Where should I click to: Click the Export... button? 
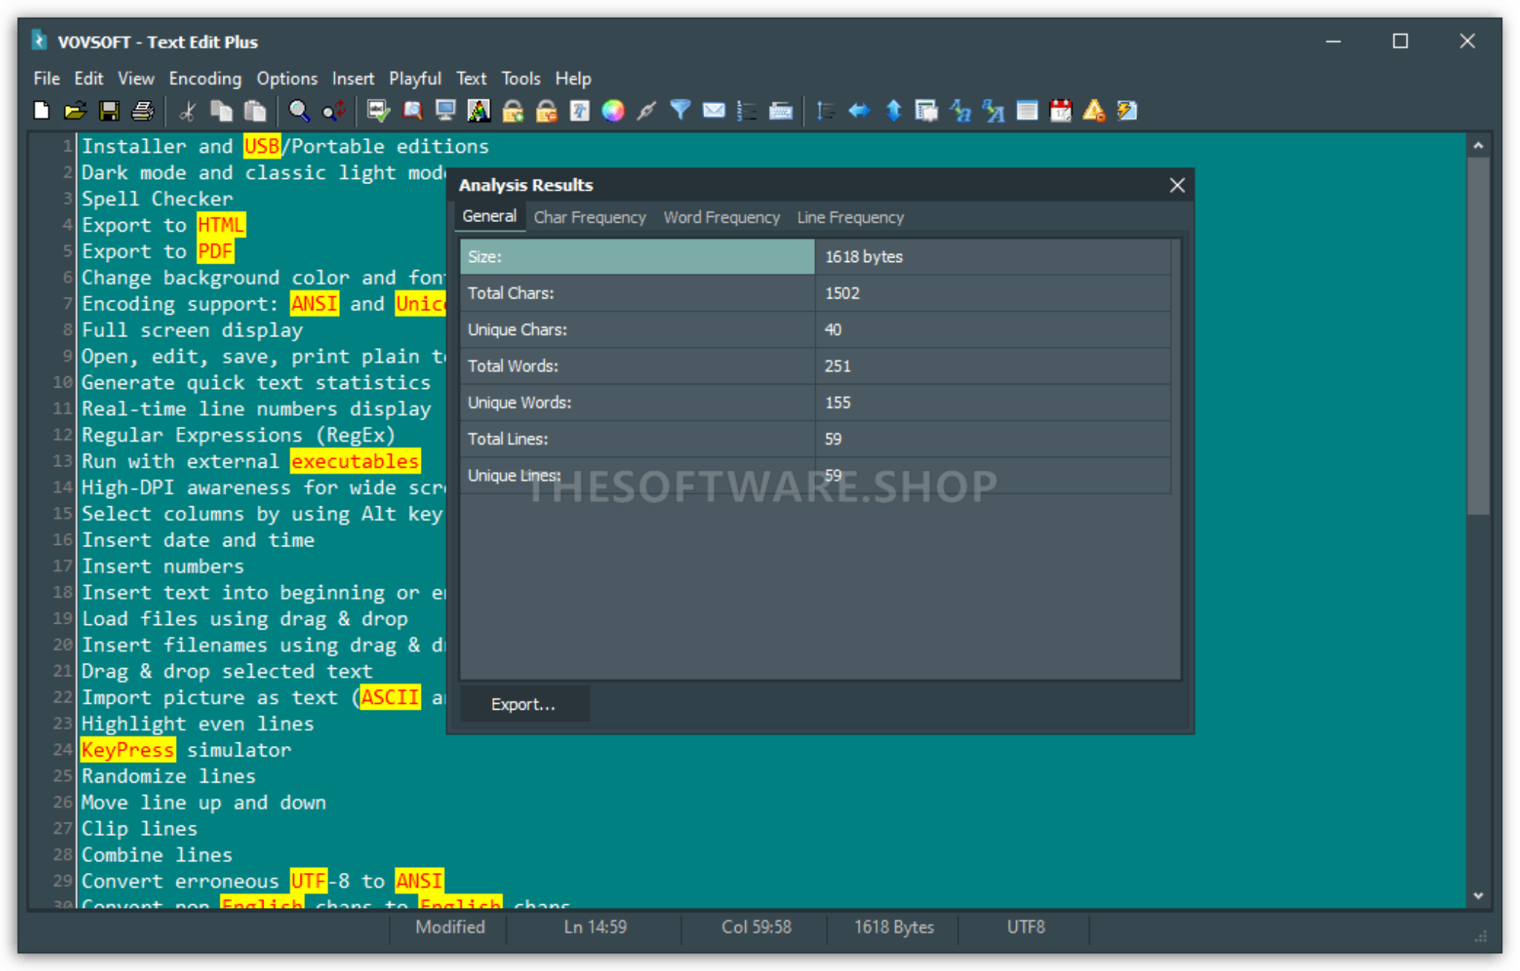[524, 704]
